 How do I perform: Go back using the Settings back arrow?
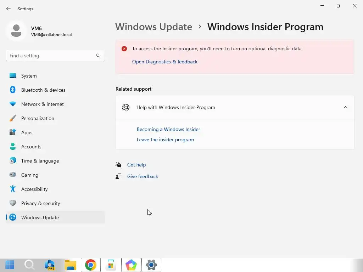(9, 8)
